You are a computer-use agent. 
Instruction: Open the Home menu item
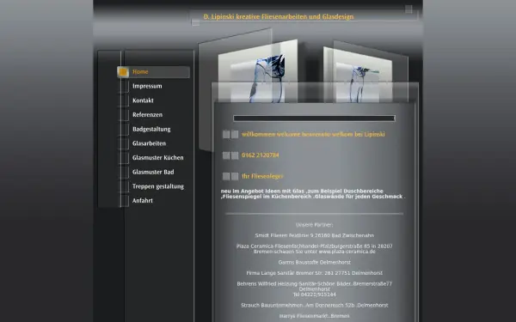153,72
